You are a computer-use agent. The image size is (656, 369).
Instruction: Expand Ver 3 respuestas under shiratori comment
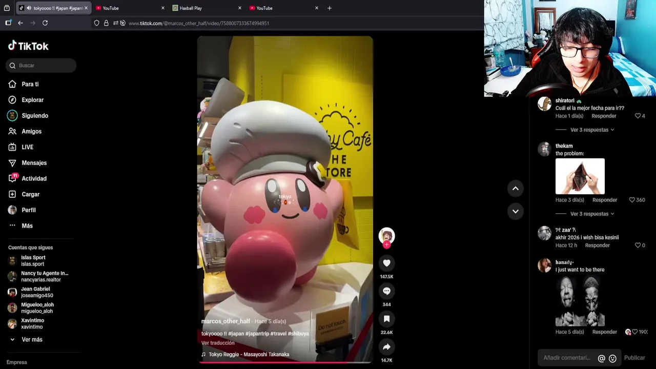(x=592, y=130)
